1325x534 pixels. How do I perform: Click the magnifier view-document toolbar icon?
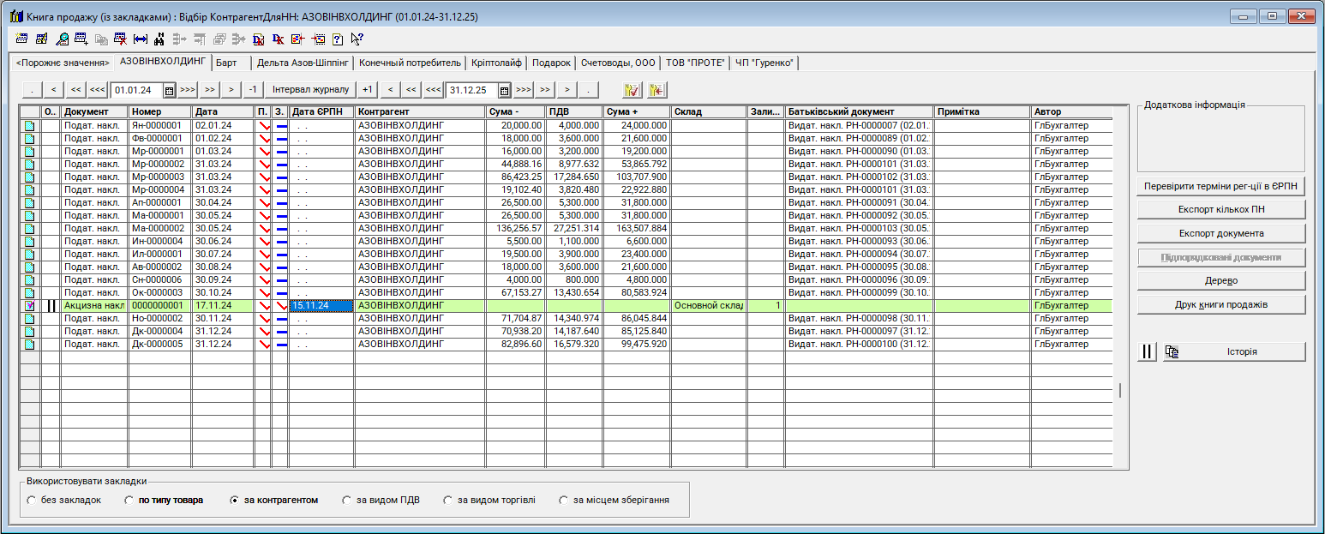[62, 39]
